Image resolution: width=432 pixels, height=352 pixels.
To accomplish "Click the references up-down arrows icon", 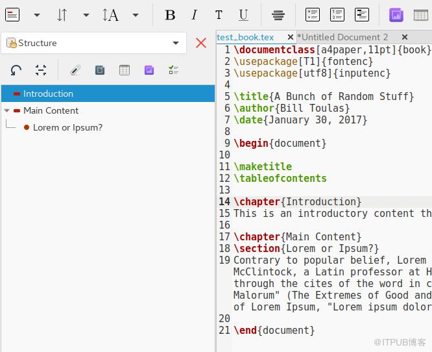I will 62,15.
